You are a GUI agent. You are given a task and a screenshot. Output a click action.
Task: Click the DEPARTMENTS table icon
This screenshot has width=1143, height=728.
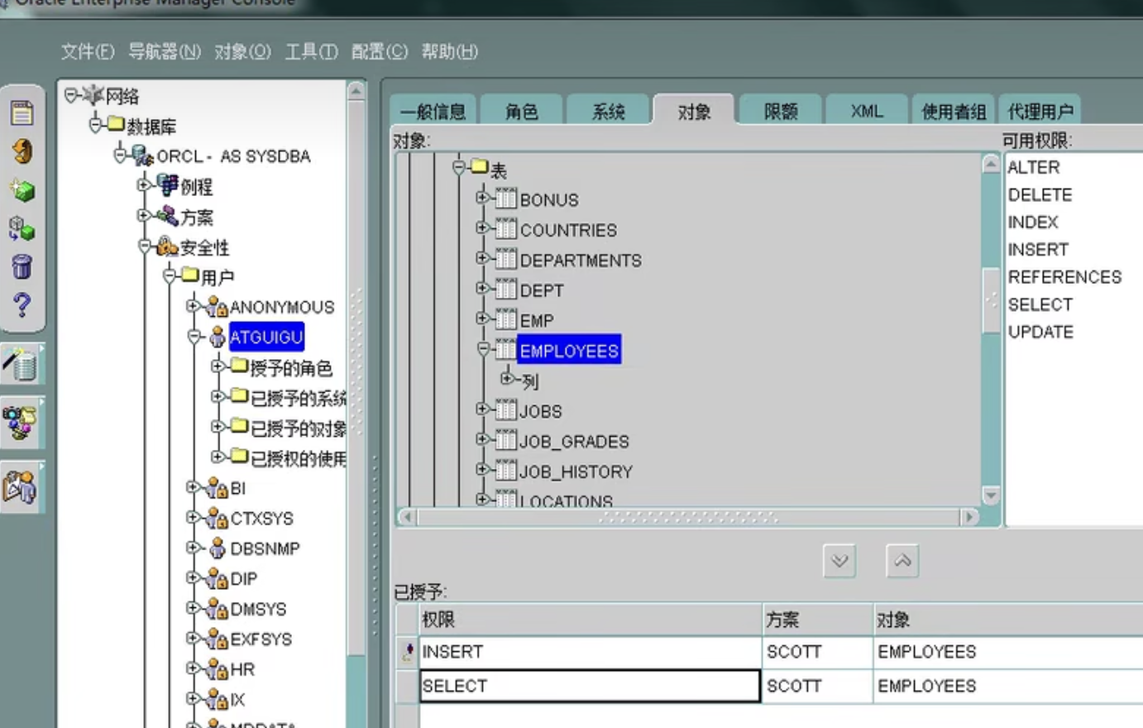pos(505,260)
